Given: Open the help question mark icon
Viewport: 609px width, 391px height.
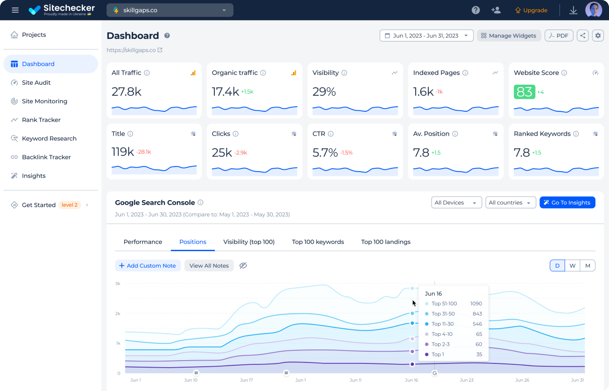Looking at the screenshot, I should pyautogui.click(x=475, y=10).
